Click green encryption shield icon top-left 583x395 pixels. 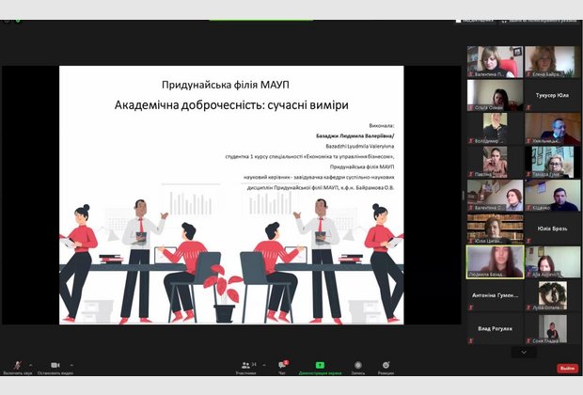pos(18,21)
